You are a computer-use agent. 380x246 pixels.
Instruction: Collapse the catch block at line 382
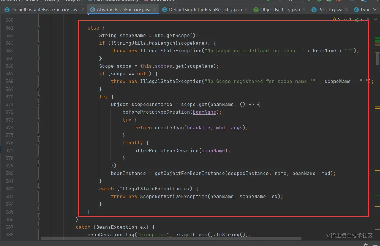tap(38, 189)
